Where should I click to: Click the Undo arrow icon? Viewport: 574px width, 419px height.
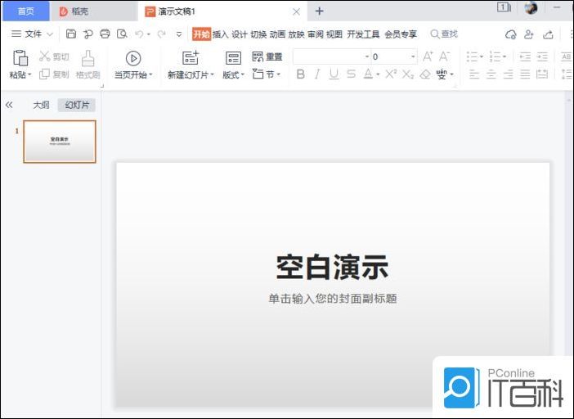[x=139, y=34]
